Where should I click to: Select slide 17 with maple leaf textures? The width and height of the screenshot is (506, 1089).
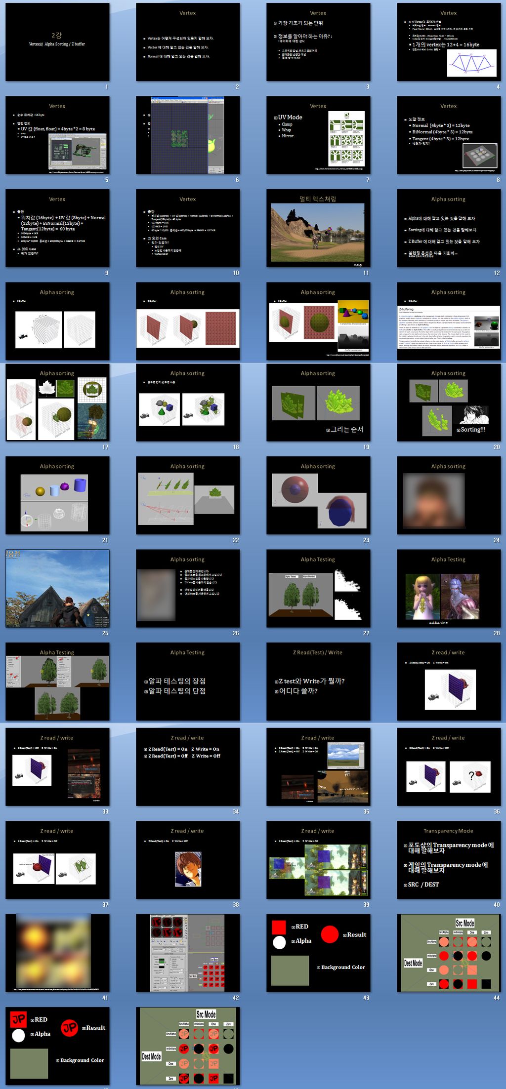(57, 403)
